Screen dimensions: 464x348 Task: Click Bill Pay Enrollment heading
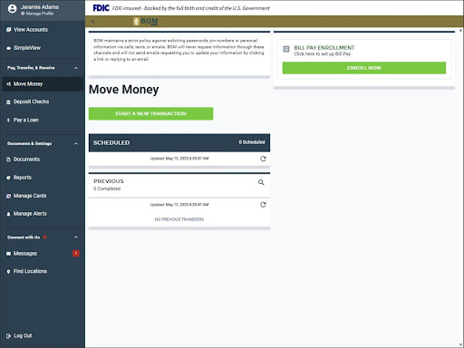[324, 48]
